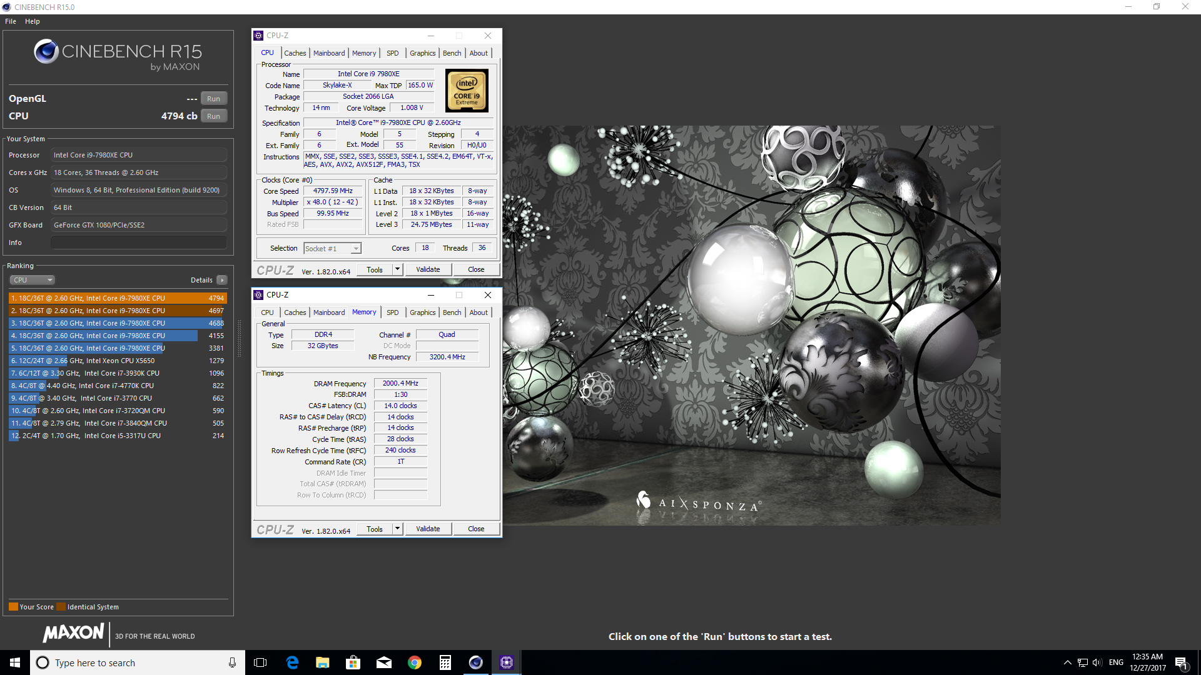Open Tools dropdown arrow in CPU-Z Memory window
The image size is (1201, 675).
click(397, 529)
